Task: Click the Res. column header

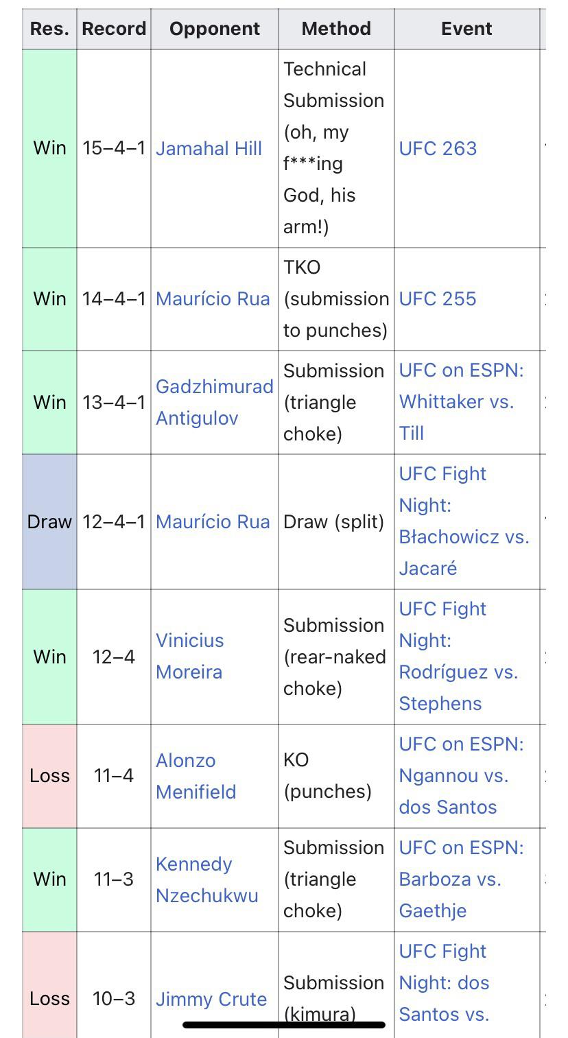Action: 49,29
